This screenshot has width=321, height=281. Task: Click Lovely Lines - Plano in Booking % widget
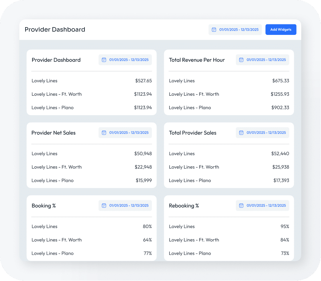tap(53, 253)
